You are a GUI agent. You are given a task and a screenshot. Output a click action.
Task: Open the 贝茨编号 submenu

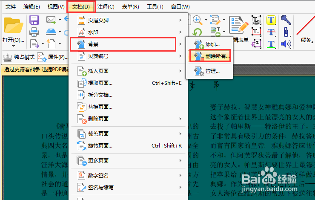pos(128,56)
